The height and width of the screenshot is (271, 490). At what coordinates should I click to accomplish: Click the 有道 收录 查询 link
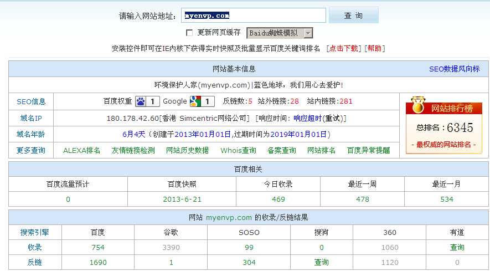[457, 248]
